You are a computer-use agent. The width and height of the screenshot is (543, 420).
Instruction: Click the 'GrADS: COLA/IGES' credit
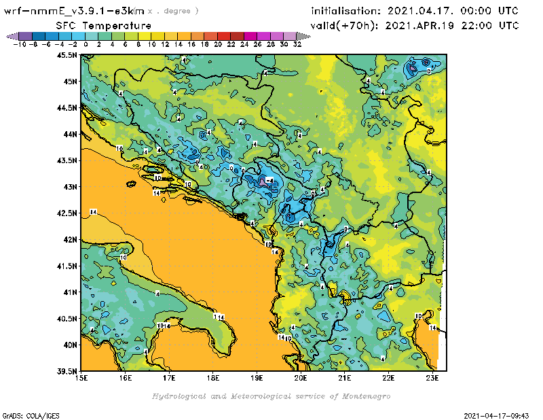click(x=31, y=415)
